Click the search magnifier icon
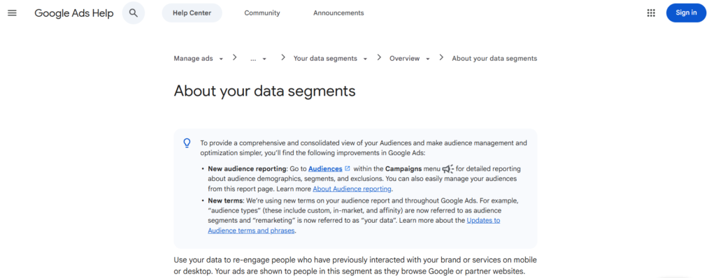The image size is (716, 278). point(134,13)
